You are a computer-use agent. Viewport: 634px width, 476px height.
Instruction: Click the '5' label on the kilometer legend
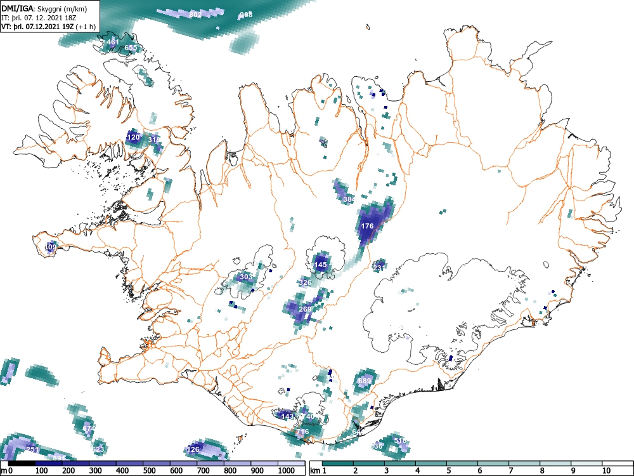click(448, 471)
